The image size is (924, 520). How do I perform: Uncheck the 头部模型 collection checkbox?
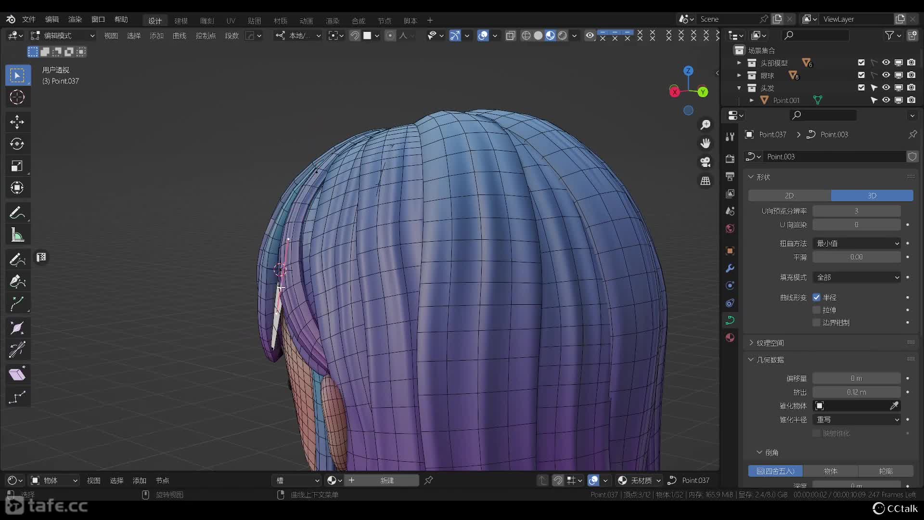(x=861, y=63)
